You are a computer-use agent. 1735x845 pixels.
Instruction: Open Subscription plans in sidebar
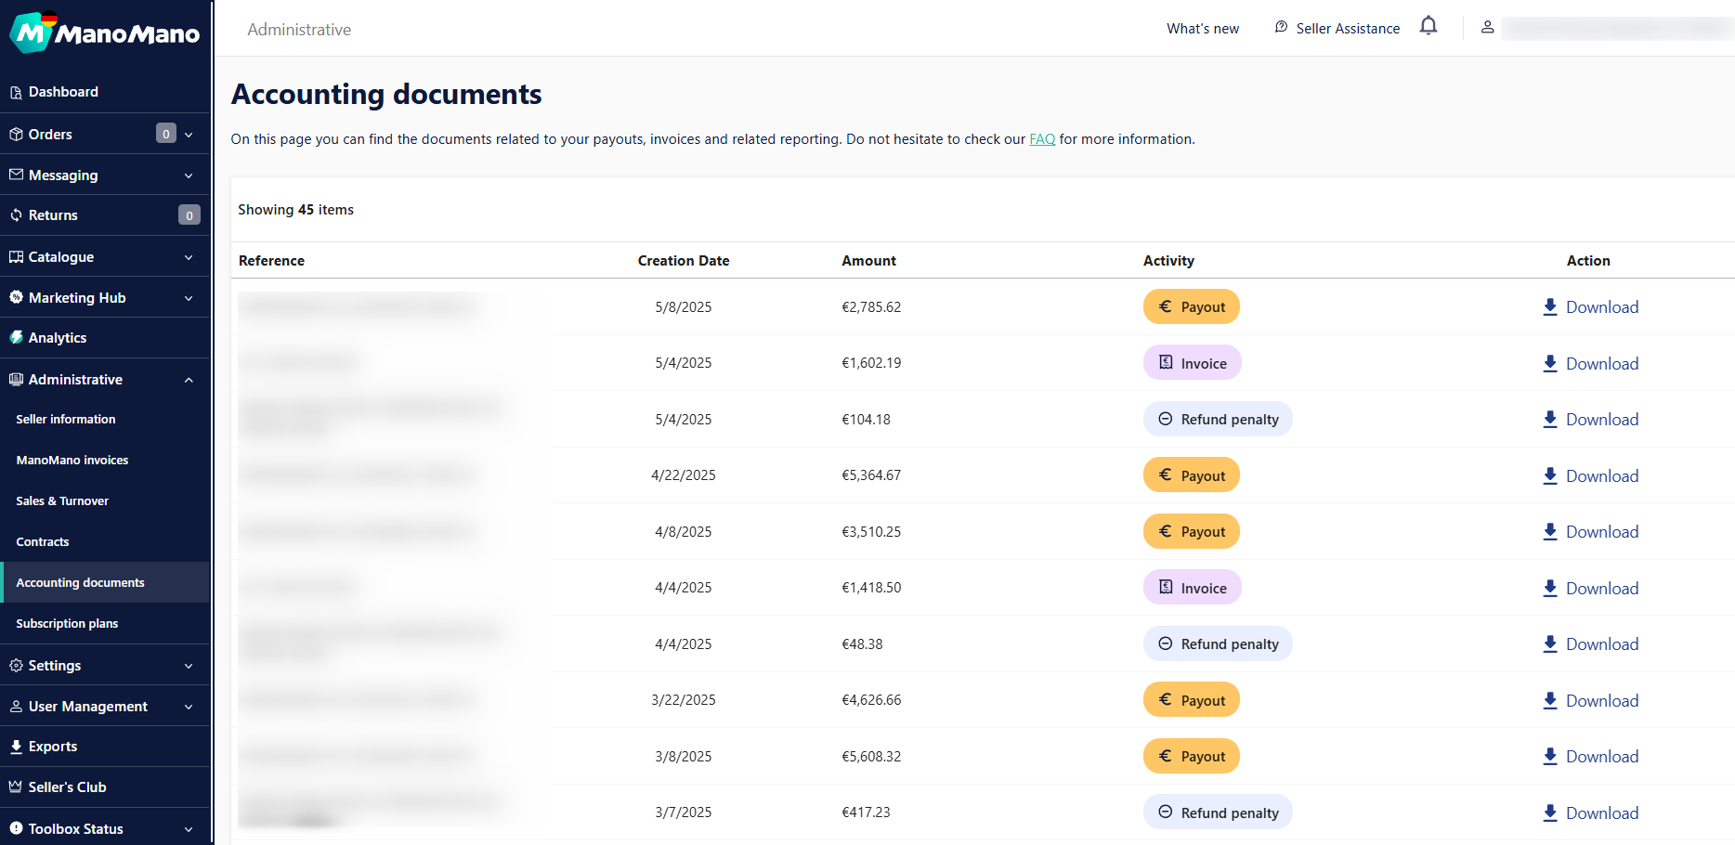point(67,624)
